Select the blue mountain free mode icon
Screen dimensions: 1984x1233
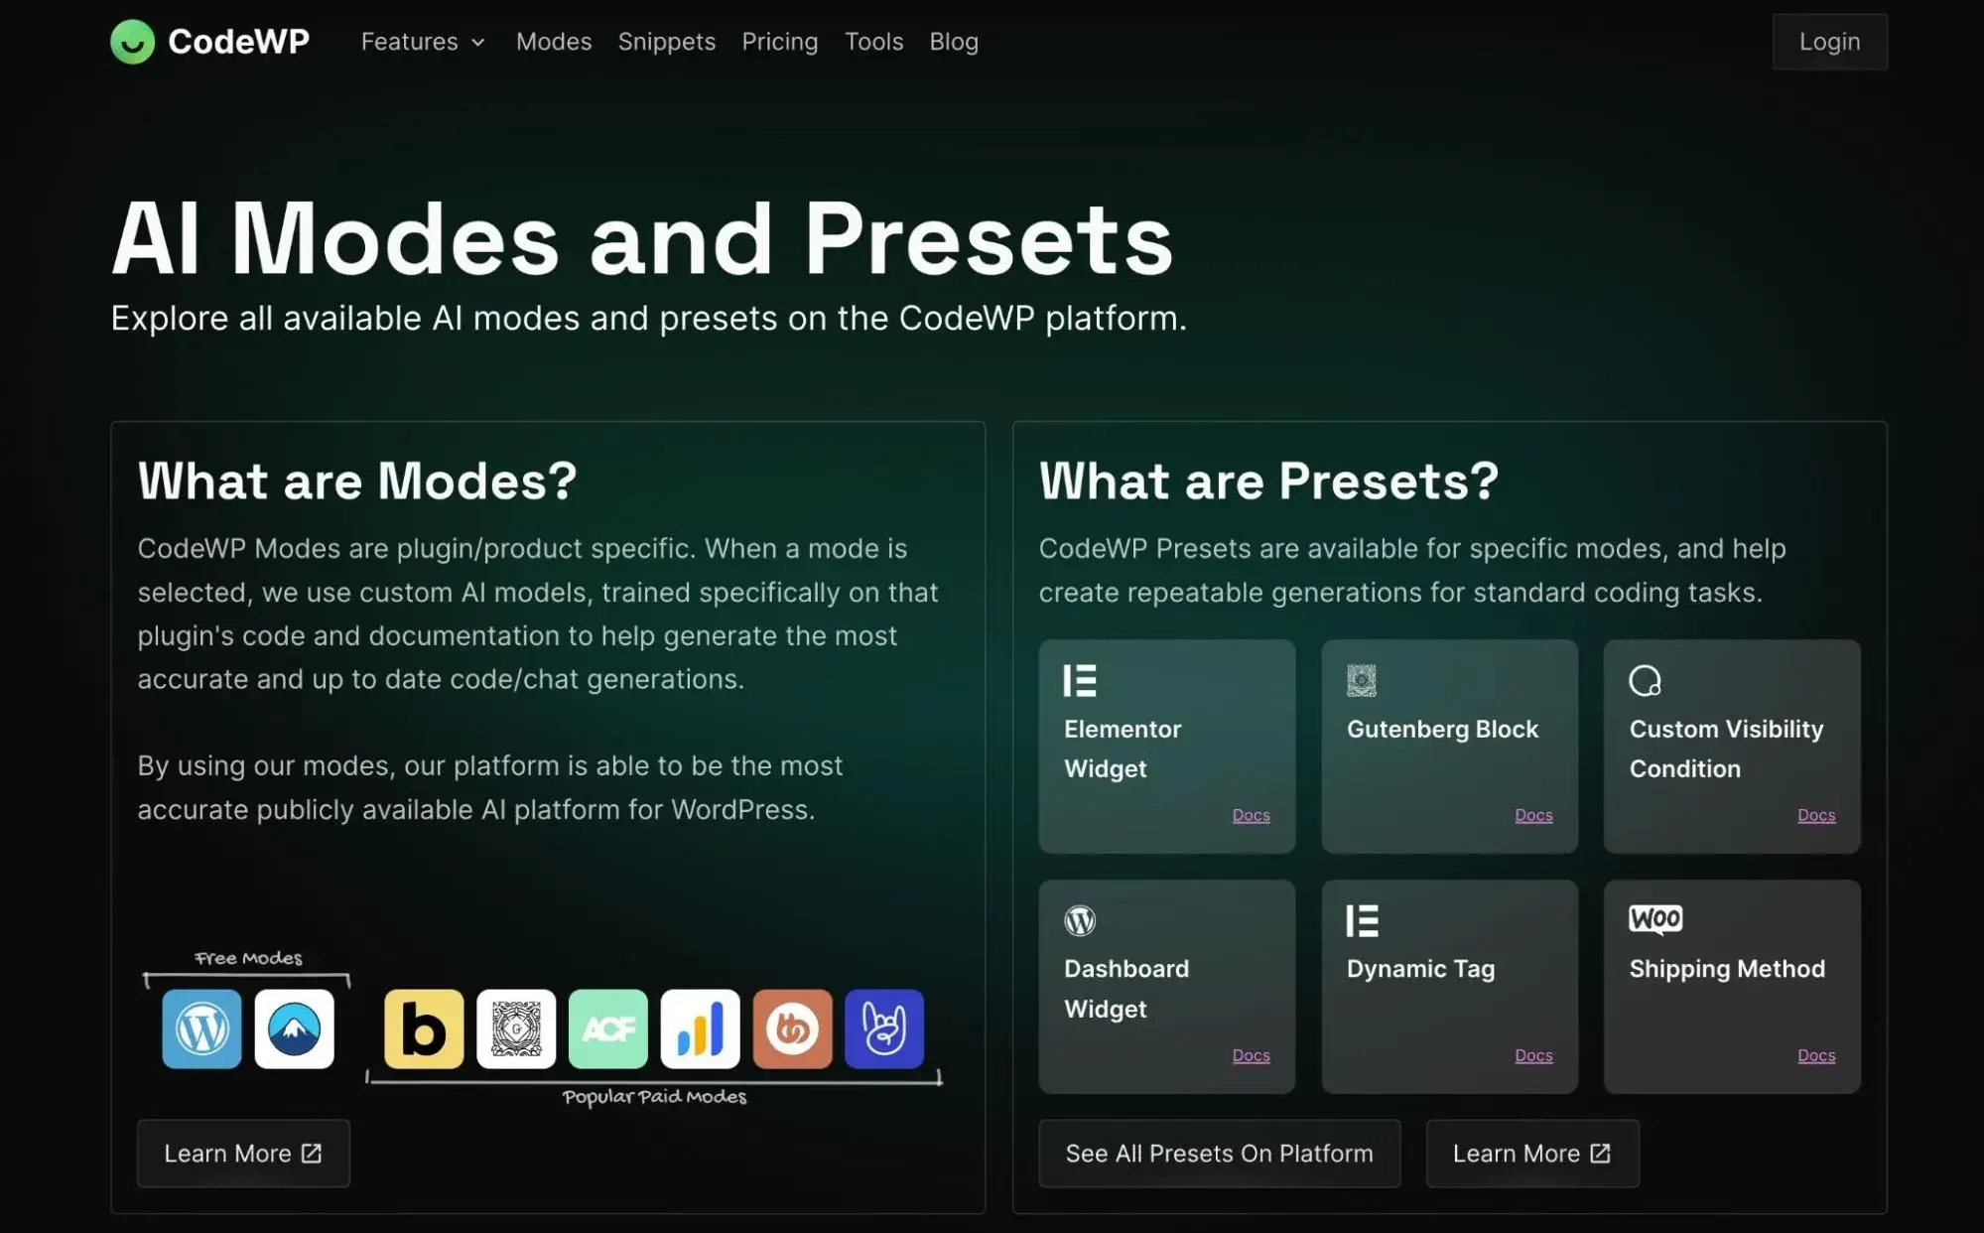click(294, 1028)
